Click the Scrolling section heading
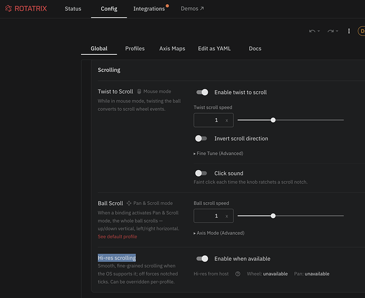Image resolution: width=365 pixels, height=298 pixels. click(x=109, y=70)
